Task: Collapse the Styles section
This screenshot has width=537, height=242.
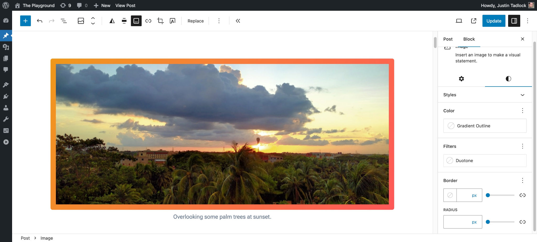Action: [x=523, y=95]
